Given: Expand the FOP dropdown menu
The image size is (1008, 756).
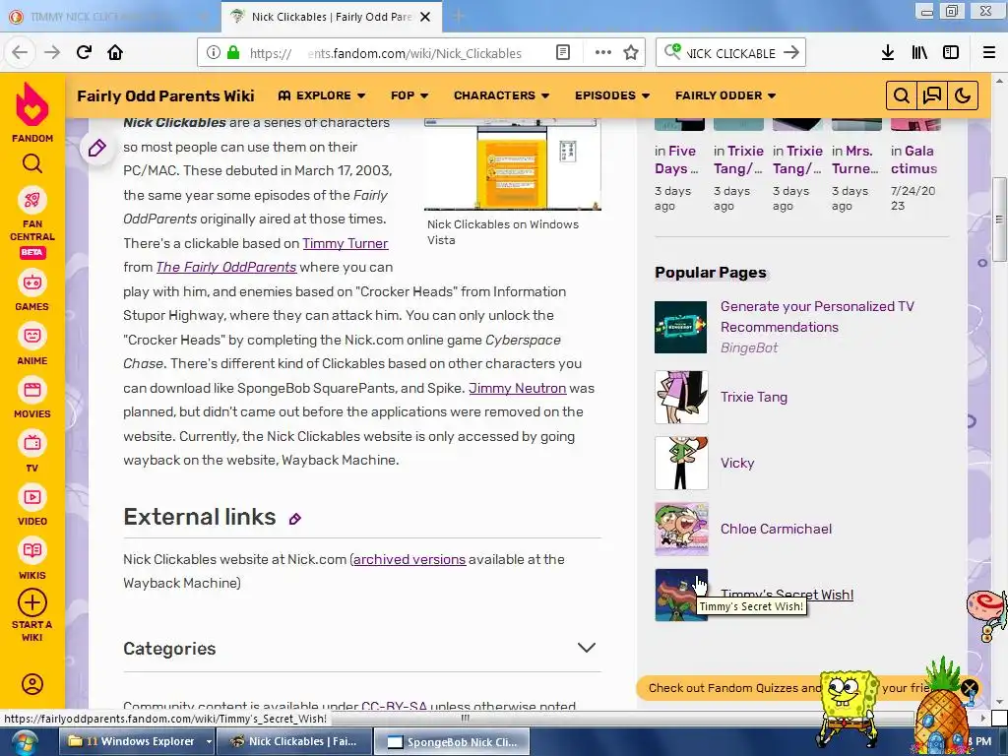Looking at the screenshot, I should [x=409, y=95].
